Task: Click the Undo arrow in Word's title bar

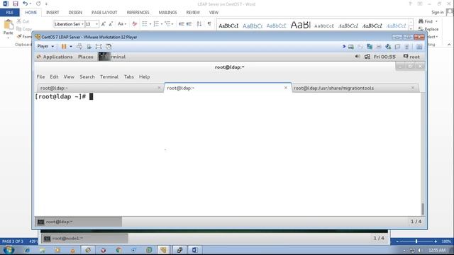Action: (26, 4)
